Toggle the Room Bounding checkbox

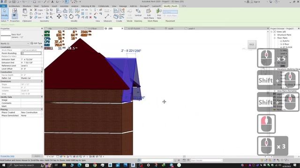[22, 53]
